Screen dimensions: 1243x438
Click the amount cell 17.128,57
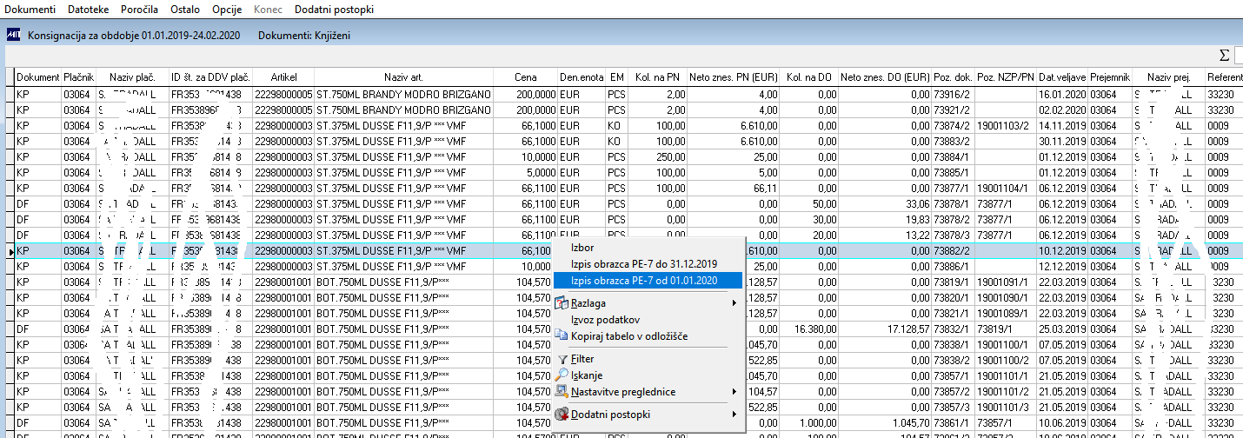pos(885,329)
